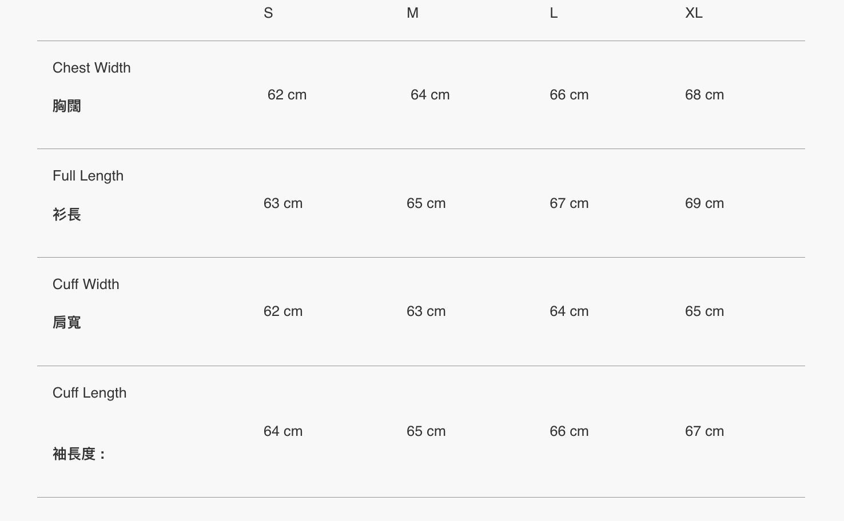
Task: Click the L size column header
Action: (554, 13)
